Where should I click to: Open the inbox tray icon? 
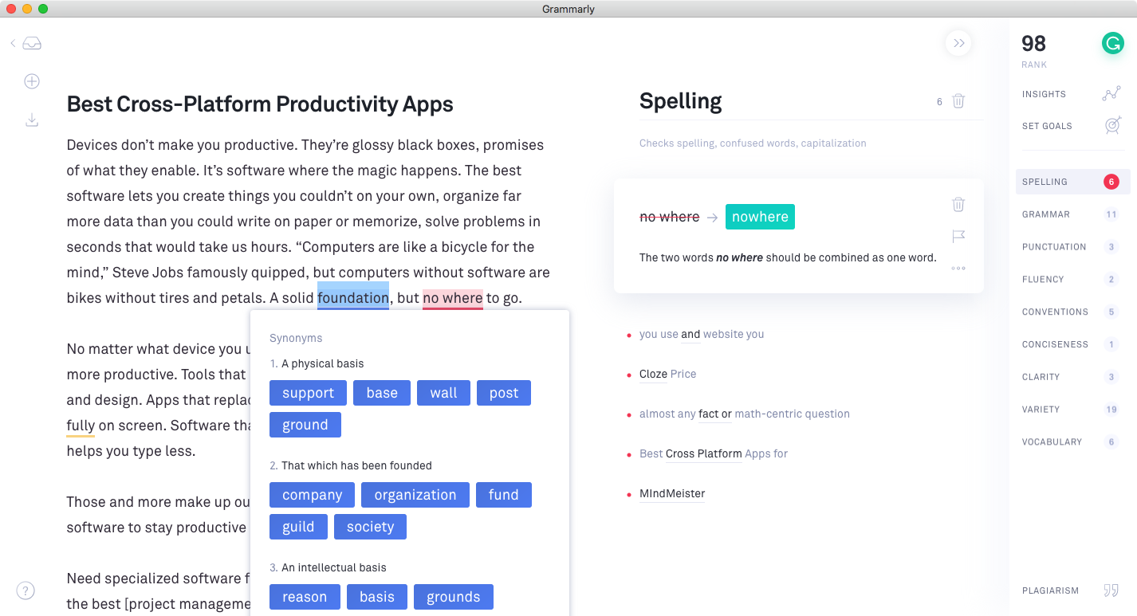click(32, 44)
